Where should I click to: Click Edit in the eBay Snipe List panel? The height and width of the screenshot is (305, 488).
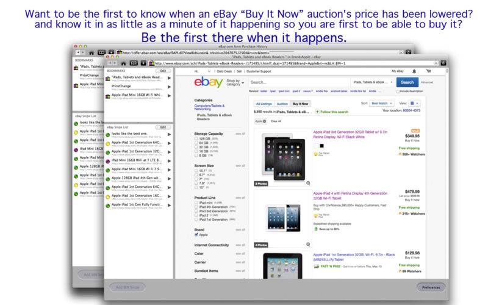pos(163,127)
